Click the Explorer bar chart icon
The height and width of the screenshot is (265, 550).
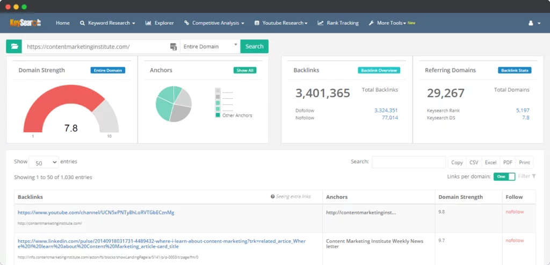pyautogui.click(x=148, y=23)
